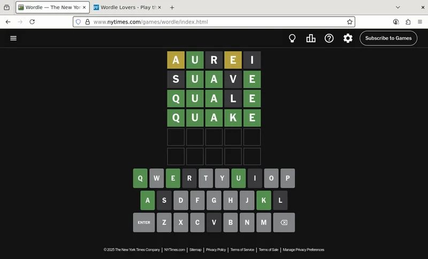
Task: Tap the green U key on the keyboard
Action: point(239,178)
